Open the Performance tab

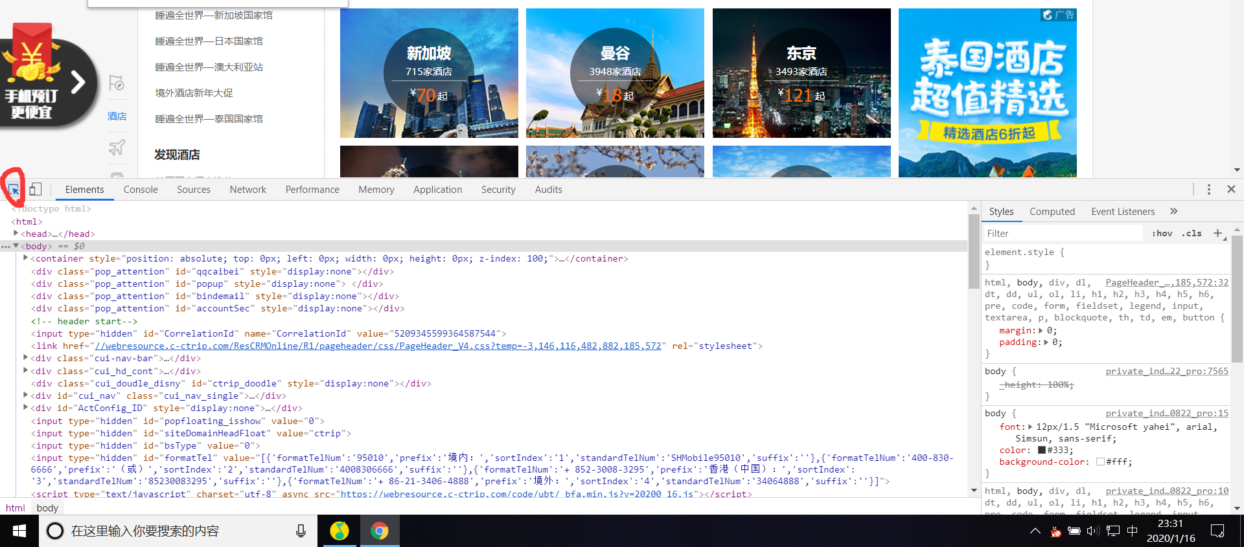pyautogui.click(x=312, y=190)
